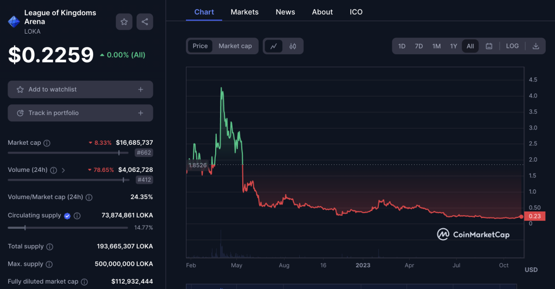This screenshot has width=555, height=289.
Task: Toggle chart to Price view
Action: tap(200, 46)
